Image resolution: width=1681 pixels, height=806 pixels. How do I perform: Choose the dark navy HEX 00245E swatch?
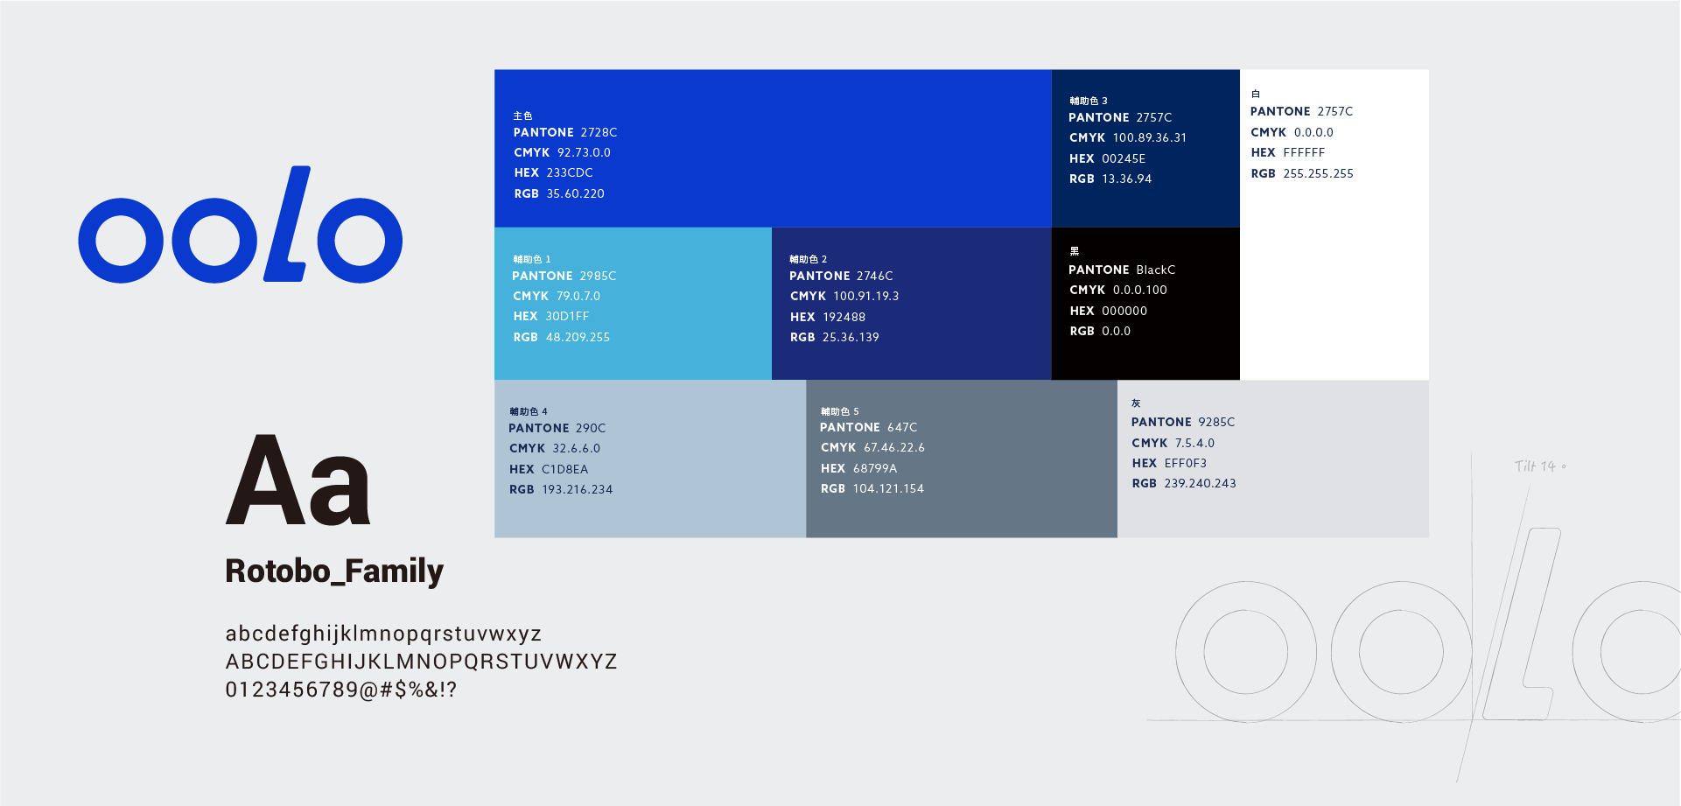click(x=1145, y=148)
